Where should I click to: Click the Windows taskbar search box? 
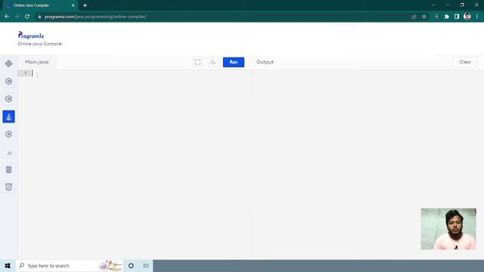point(70,265)
